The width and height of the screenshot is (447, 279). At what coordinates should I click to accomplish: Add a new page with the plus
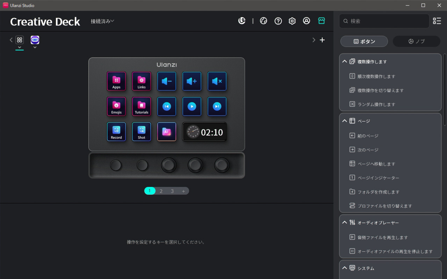click(183, 191)
